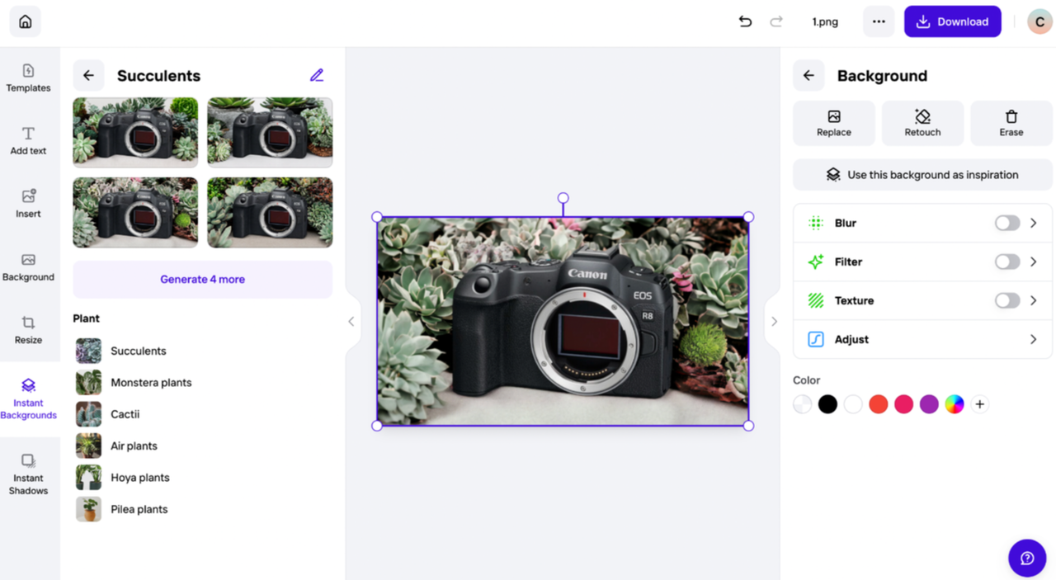Collapse the left panel with the arrow handle
This screenshot has width=1056, height=580.
point(351,322)
